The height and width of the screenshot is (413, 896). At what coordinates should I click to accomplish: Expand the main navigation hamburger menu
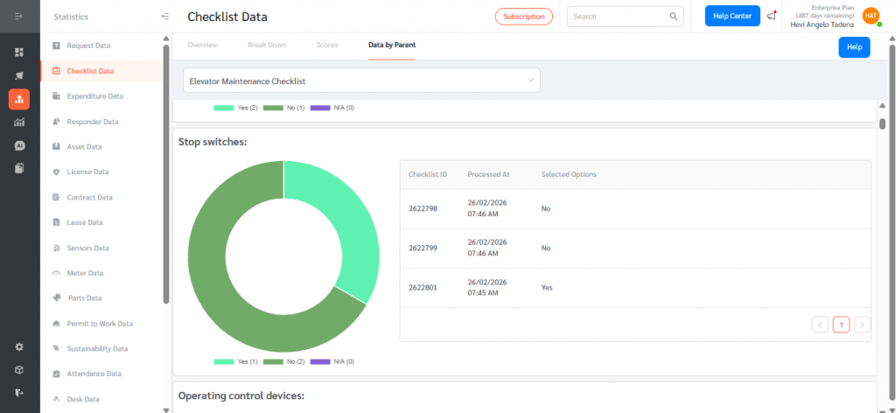click(19, 17)
